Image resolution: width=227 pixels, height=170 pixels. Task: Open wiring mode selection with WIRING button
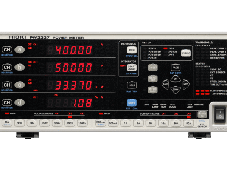pos(186,53)
